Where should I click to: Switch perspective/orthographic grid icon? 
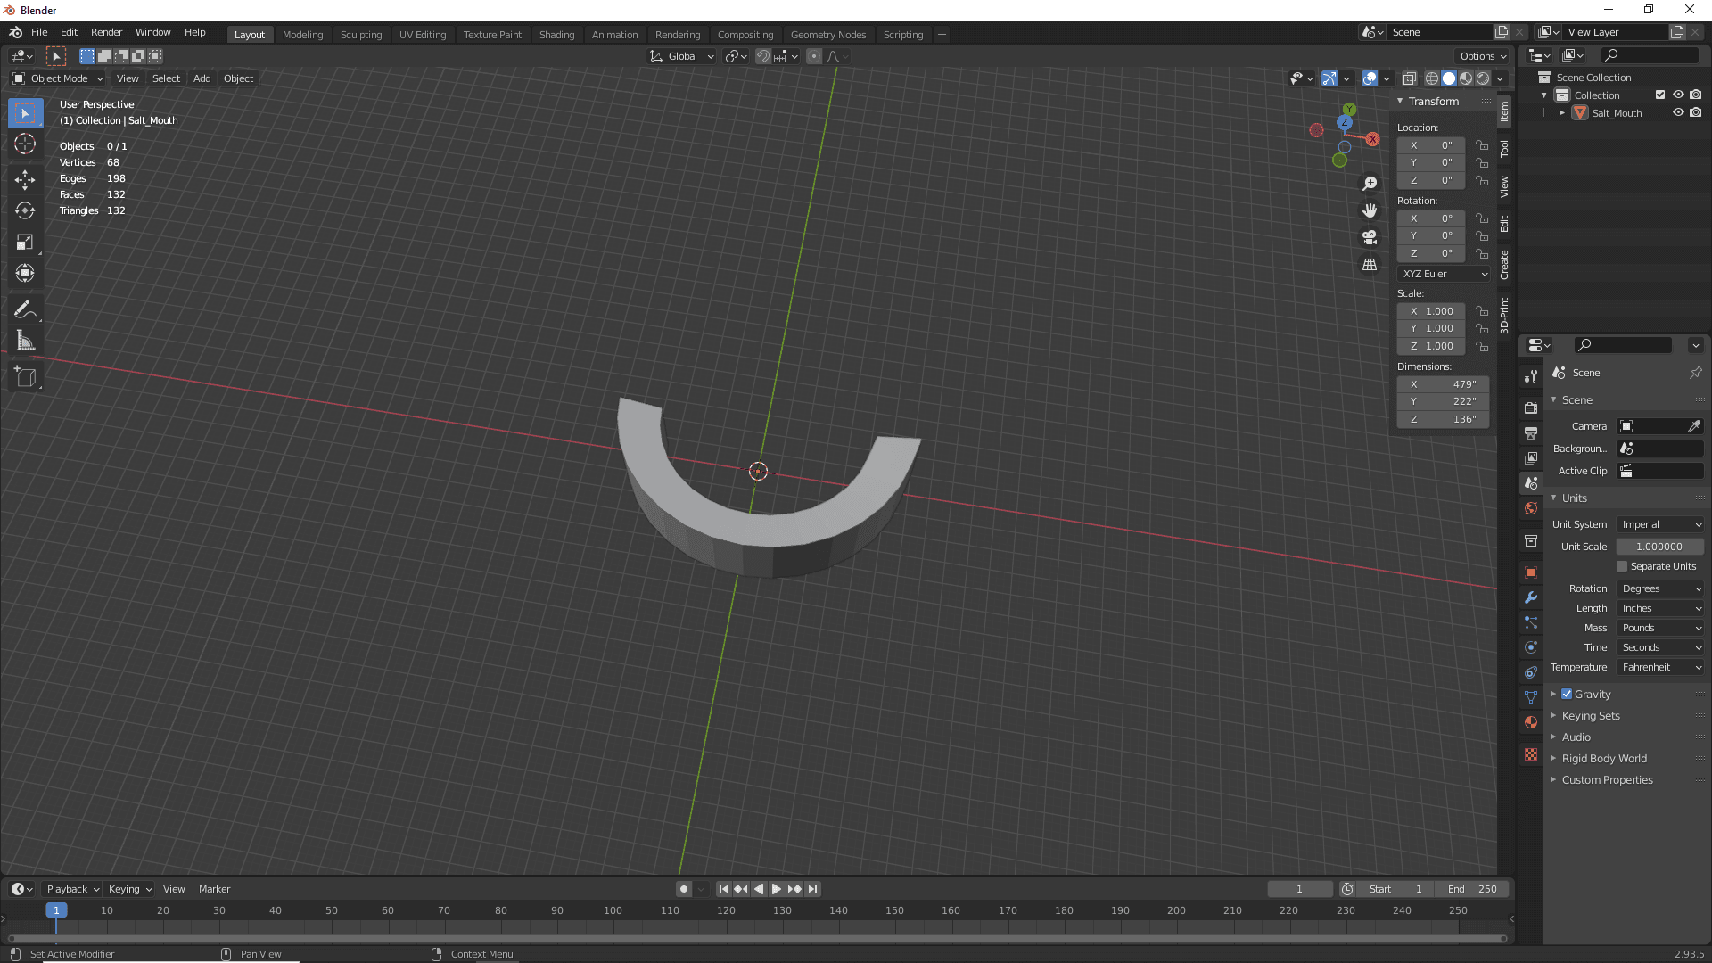[x=1370, y=265]
